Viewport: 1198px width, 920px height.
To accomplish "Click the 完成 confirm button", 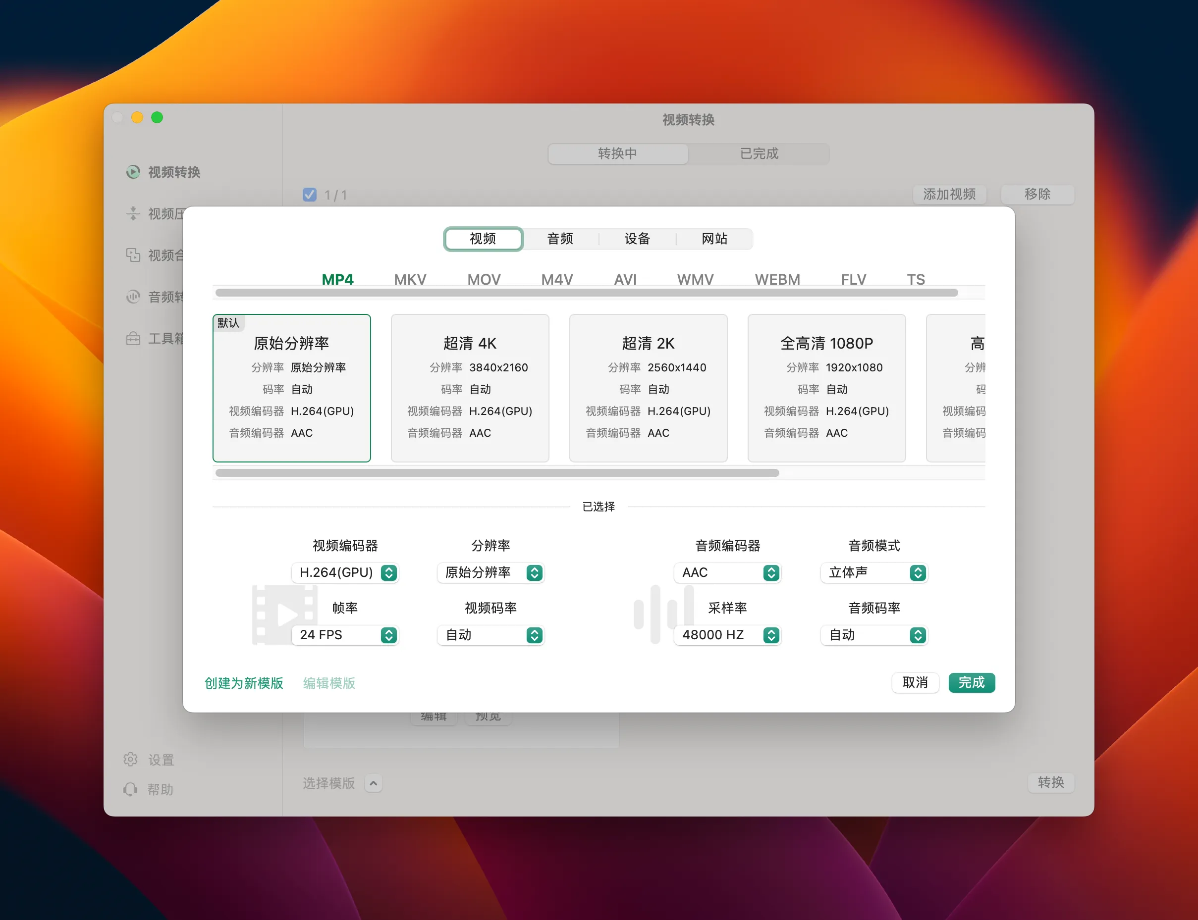I will [x=971, y=683].
